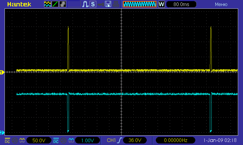Click the printer icon

(116, 4)
